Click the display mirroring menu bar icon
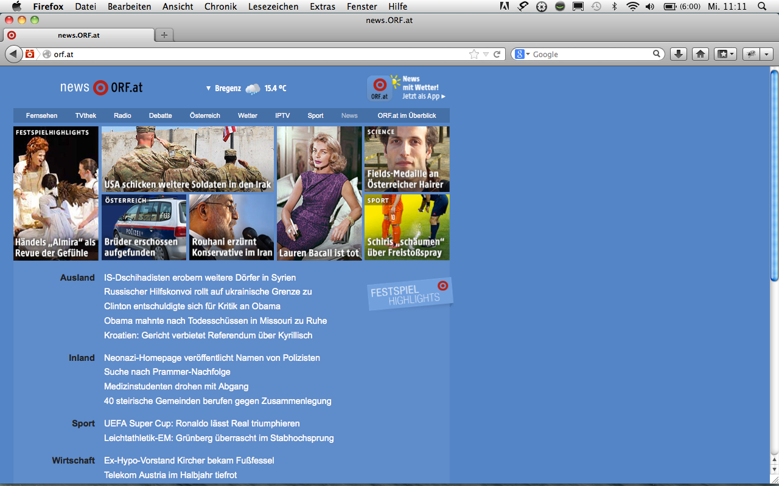 click(578, 6)
